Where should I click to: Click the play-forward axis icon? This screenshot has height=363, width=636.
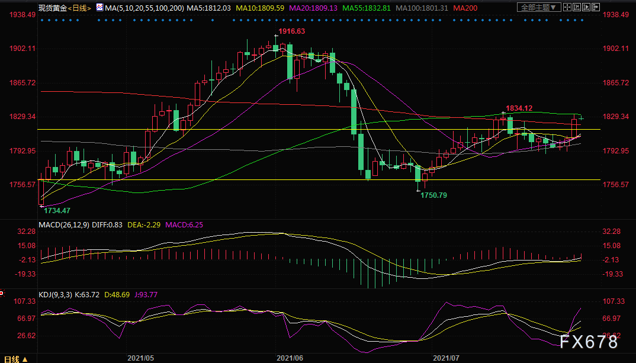586,7
